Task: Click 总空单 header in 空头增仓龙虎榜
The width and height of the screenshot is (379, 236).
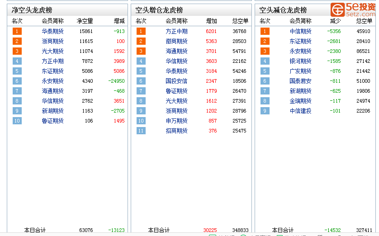Action: coord(240,21)
